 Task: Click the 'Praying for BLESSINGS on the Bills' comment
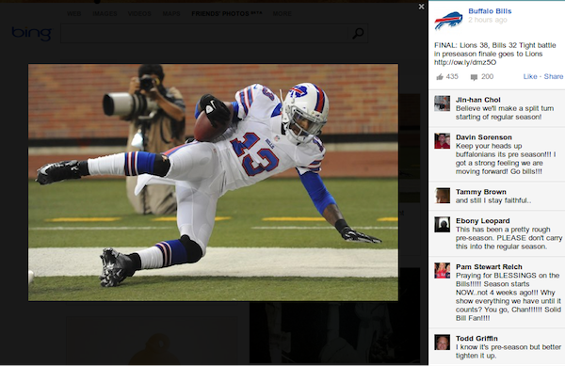pos(508,296)
